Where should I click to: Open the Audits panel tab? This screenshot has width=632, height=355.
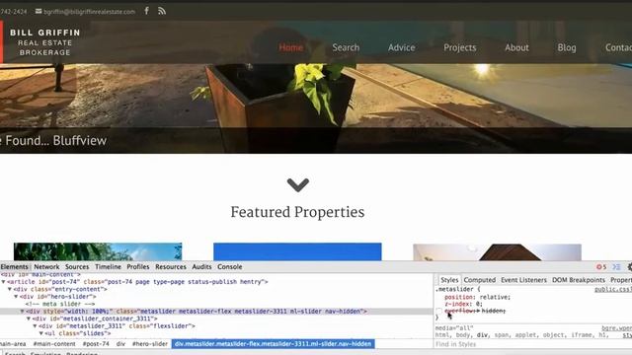pos(201,267)
